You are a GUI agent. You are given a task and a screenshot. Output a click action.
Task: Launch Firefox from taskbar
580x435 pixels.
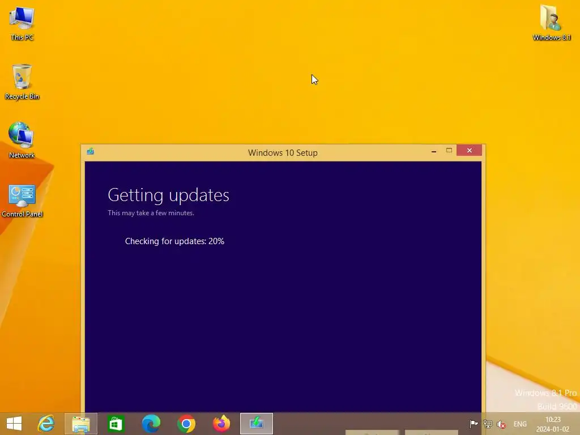[x=221, y=424]
